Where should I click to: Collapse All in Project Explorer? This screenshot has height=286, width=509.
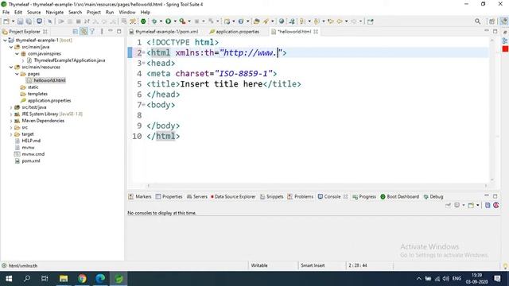pos(76,32)
